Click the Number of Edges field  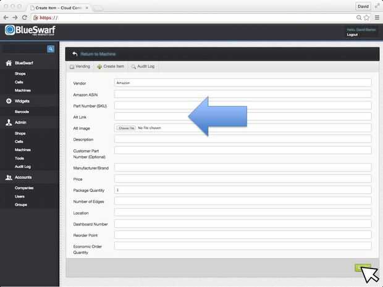(x=243, y=201)
